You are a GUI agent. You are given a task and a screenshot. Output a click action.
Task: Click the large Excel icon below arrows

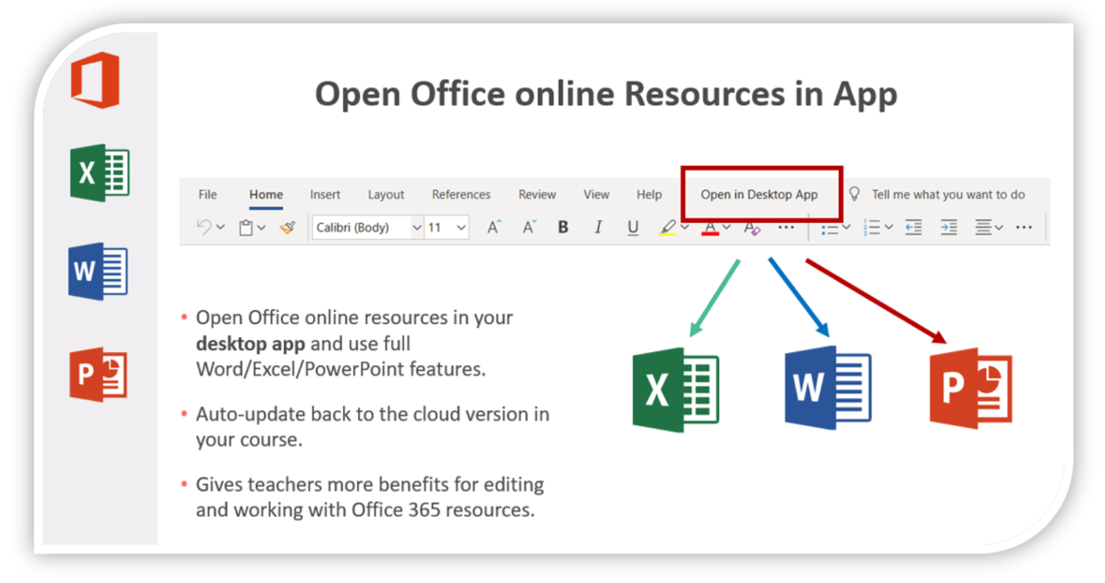click(675, 390)
